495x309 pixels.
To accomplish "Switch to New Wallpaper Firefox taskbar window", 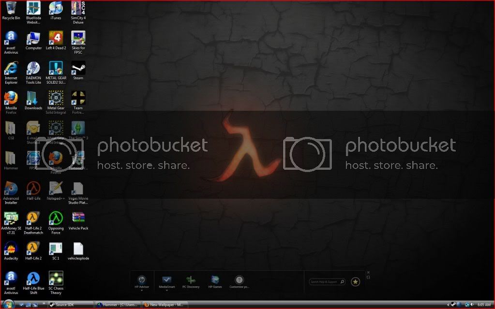I will (x=165, y=305).
